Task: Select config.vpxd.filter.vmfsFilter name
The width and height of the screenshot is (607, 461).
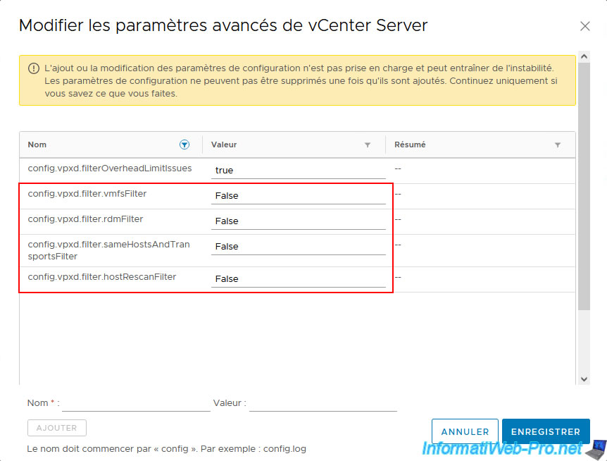Action: (87, 194)
